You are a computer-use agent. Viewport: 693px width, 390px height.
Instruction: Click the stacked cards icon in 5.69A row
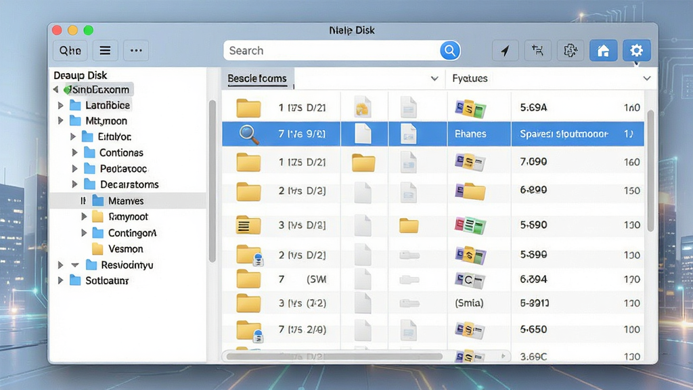(x=470, y=108)
